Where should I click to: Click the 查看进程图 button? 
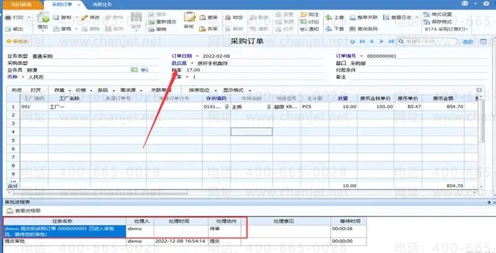click(23, 210)
